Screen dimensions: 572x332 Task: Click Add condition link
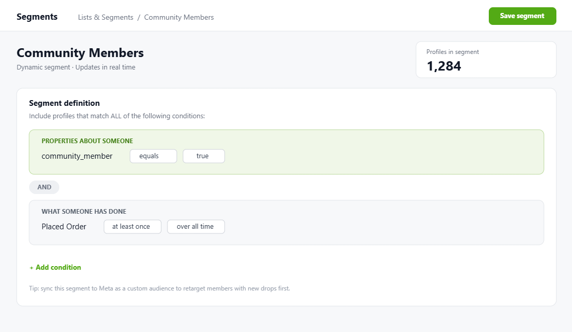pyautogui.click(x=55, y=267)
